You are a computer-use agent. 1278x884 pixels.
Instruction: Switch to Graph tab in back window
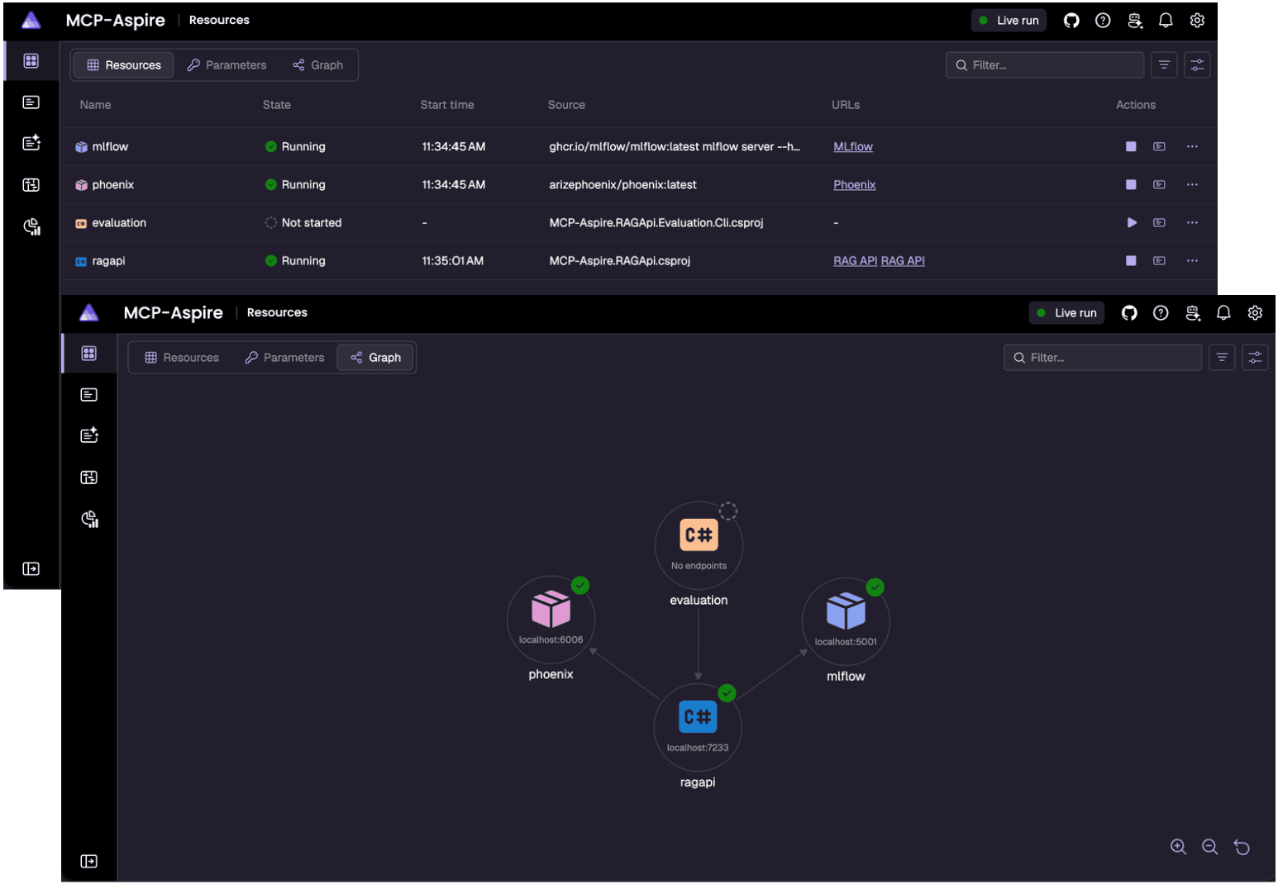[x=318, y=65]
